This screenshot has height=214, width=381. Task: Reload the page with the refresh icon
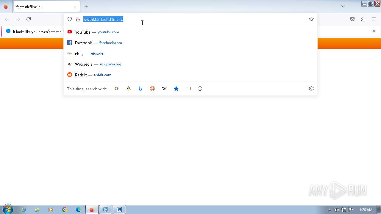tap(29, 19)
